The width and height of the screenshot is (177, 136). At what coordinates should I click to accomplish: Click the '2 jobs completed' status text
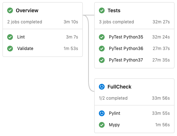tap(25, 22)
